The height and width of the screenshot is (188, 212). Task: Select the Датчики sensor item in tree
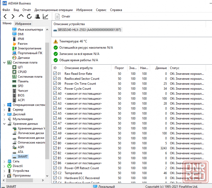click(x=24, y=58)
